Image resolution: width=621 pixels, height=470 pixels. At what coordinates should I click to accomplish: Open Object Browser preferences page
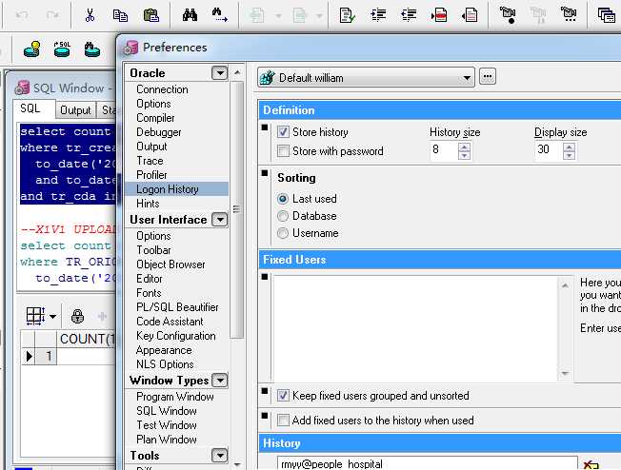point(170,264)
